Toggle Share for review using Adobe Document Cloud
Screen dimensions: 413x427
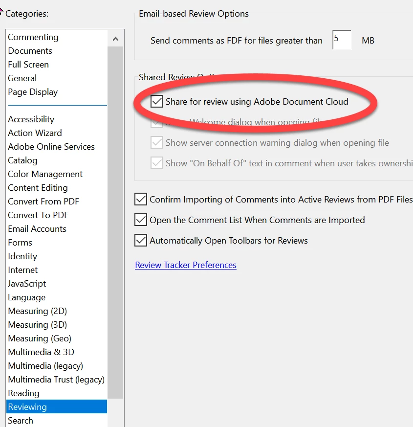157,101
